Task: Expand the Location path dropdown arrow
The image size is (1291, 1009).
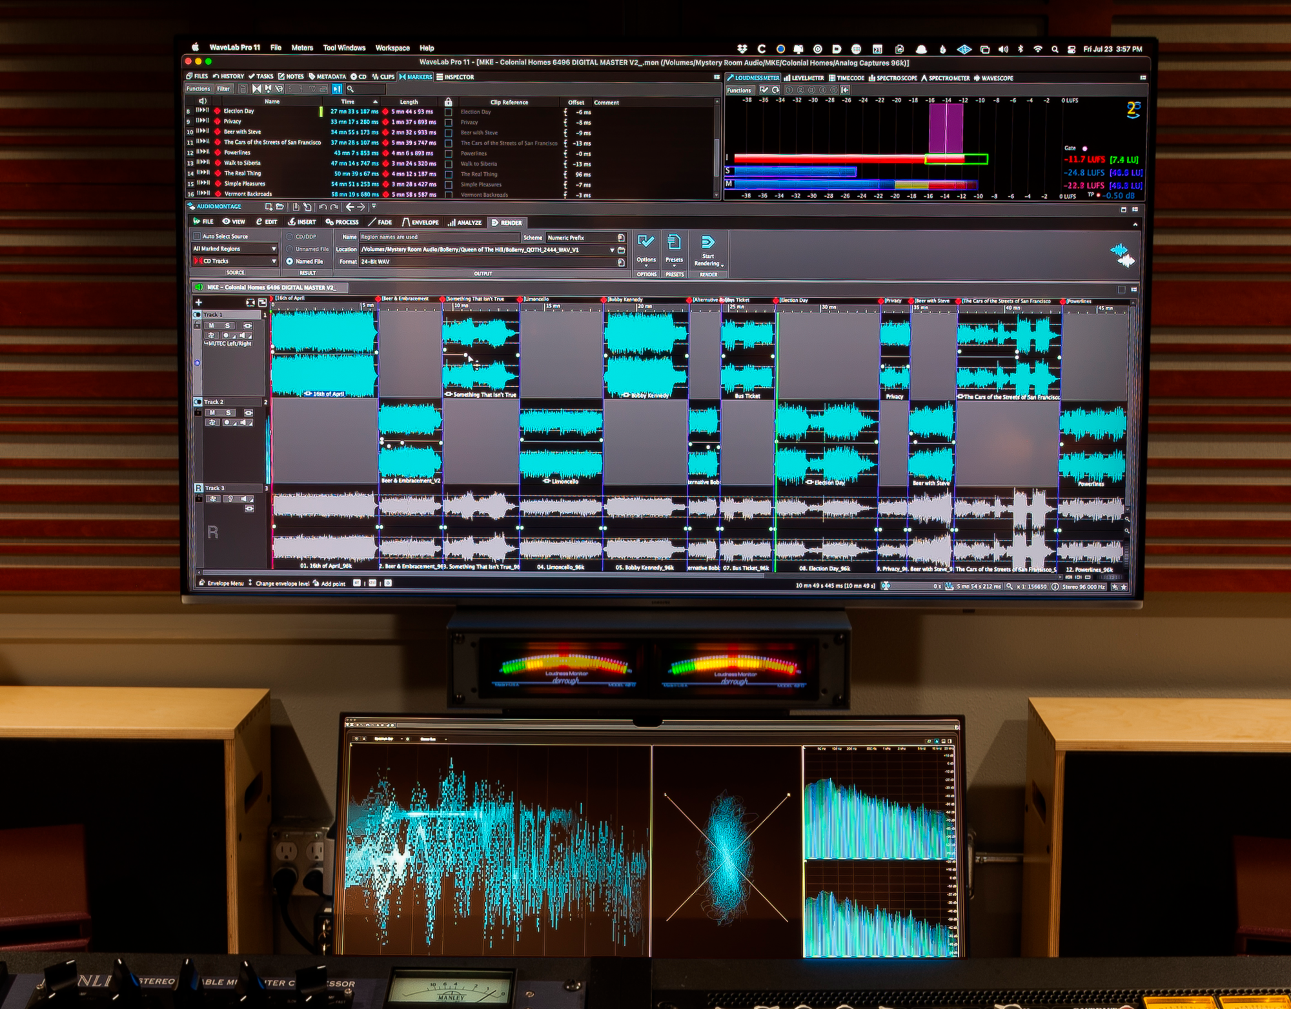Action: pyautogui.click(x=612, y=250)
